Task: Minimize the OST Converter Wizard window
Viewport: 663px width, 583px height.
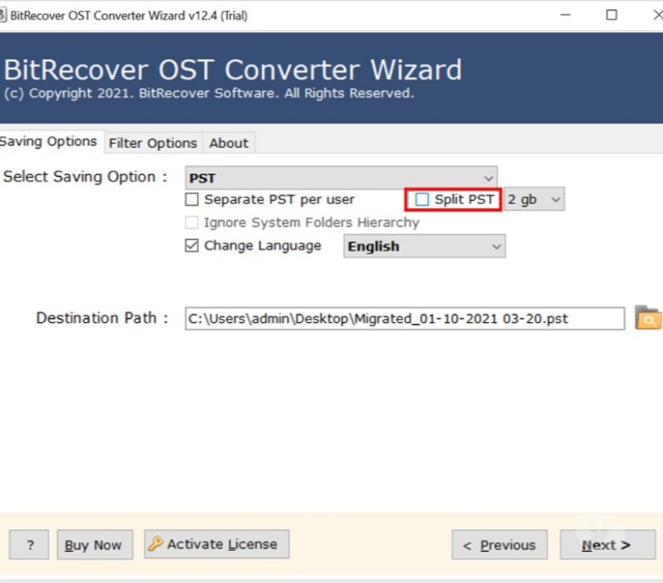Action: 564,15
